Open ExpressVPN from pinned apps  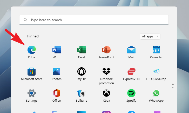[131, 71]
